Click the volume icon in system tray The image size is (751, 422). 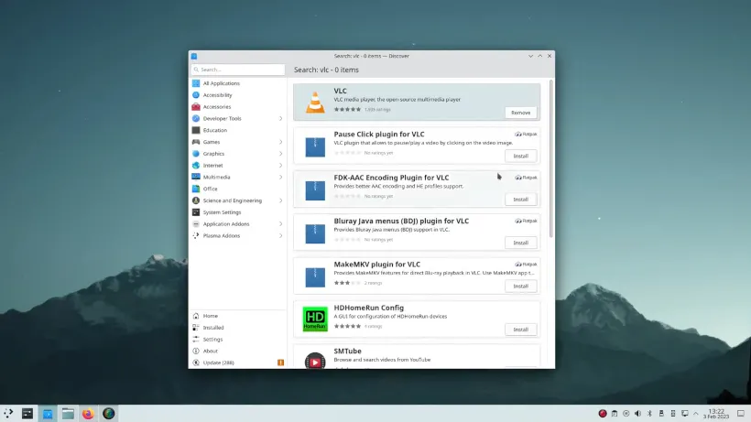(x=637, y=414)
